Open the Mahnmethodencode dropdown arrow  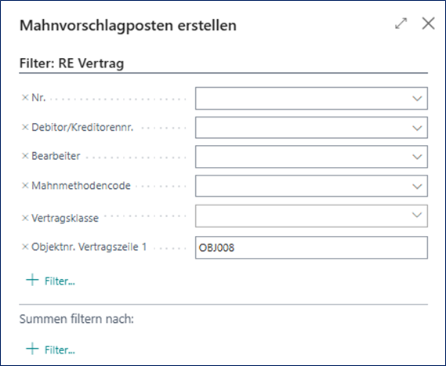click(x=417, y=187)
